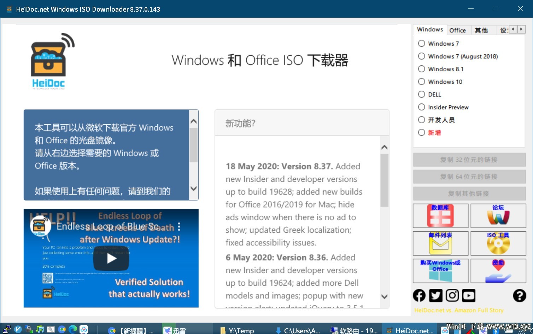Open the partially visible 设置 tab
Image resolution: width=533 pixels, height=334 pixels.
click(x=503, y=30)
